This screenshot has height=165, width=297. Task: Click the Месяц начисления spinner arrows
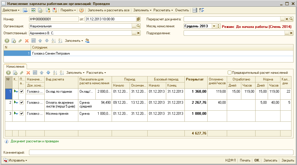218,26
